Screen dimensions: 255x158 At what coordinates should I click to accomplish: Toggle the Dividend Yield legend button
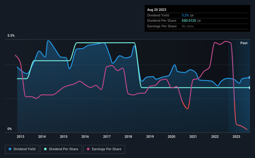click(x=22, y=149)
